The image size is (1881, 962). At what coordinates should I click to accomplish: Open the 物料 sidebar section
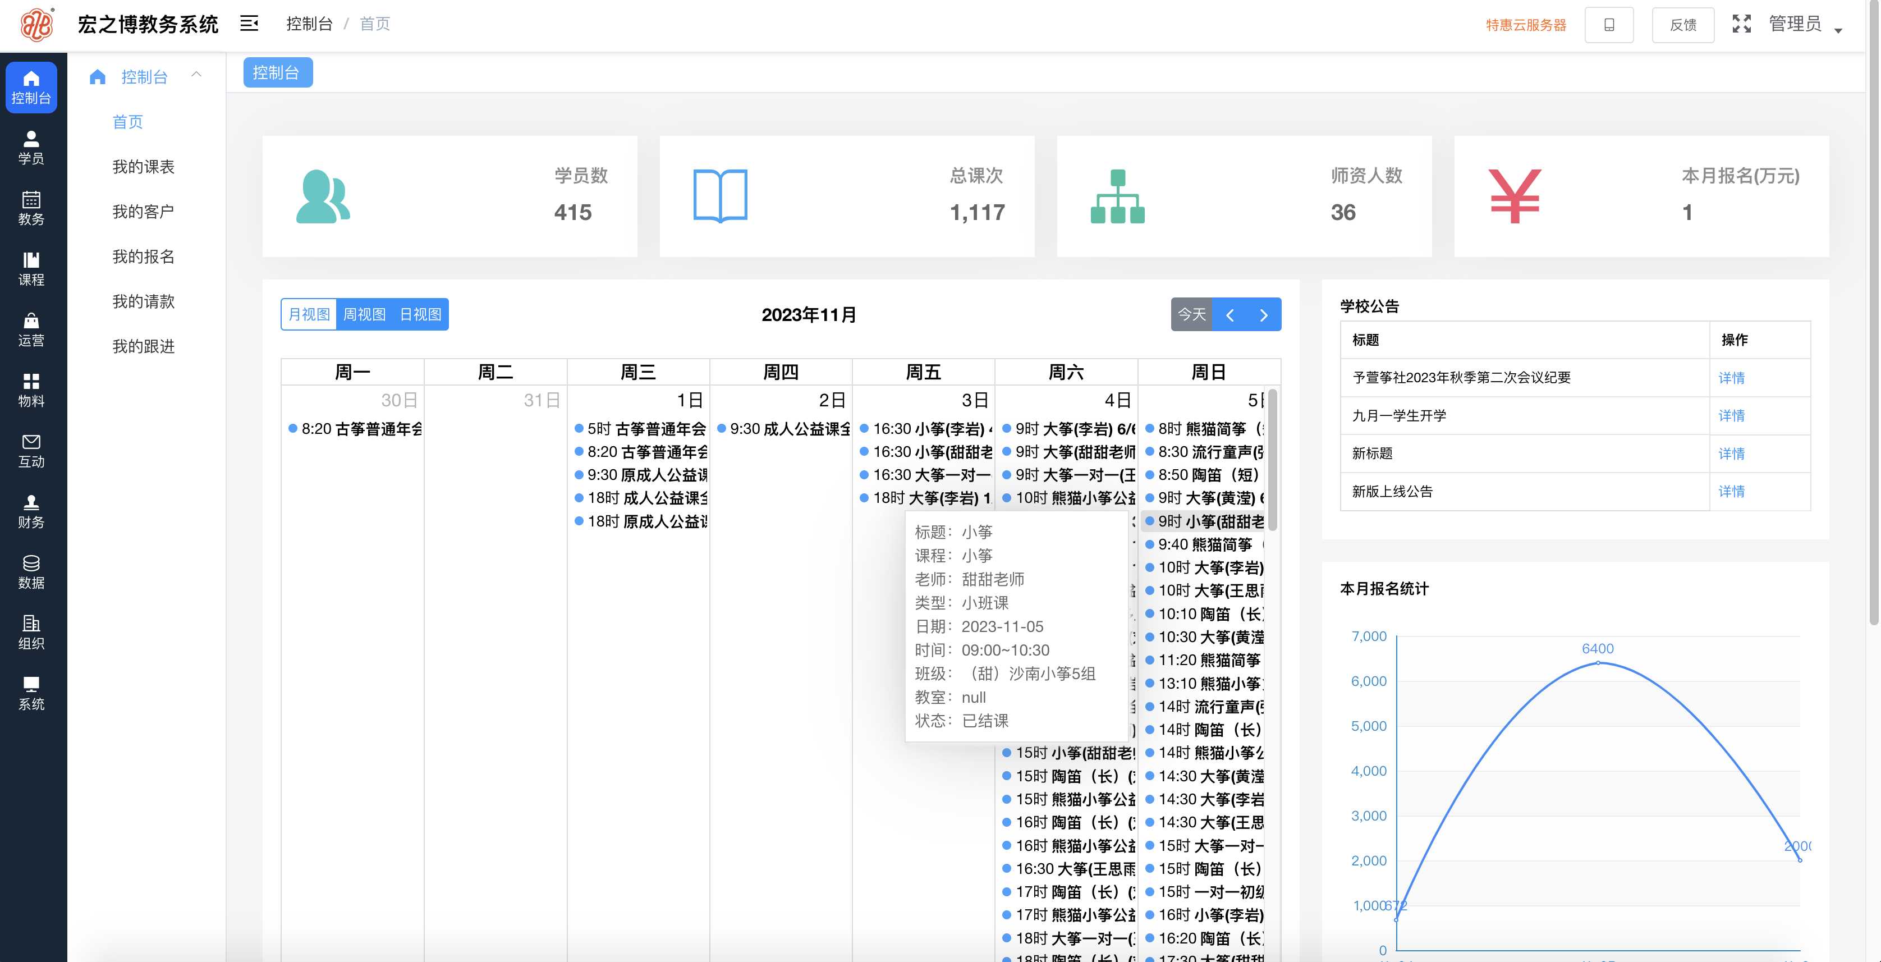tap(31, 390)
